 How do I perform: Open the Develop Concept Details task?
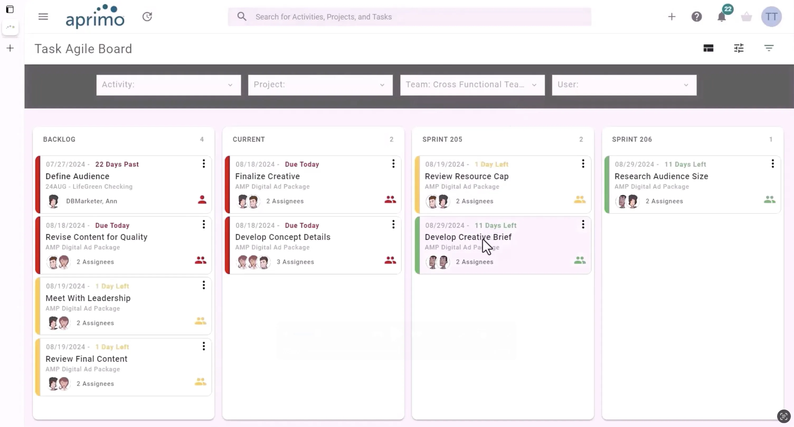(283, 237)
